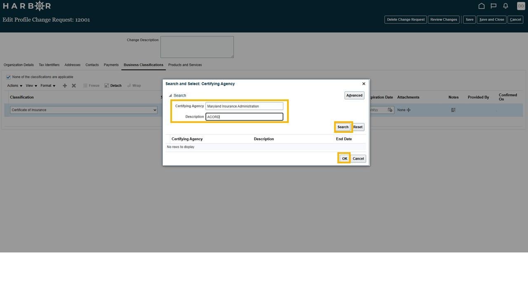Sort by Description column header

(x=264, y=139)
